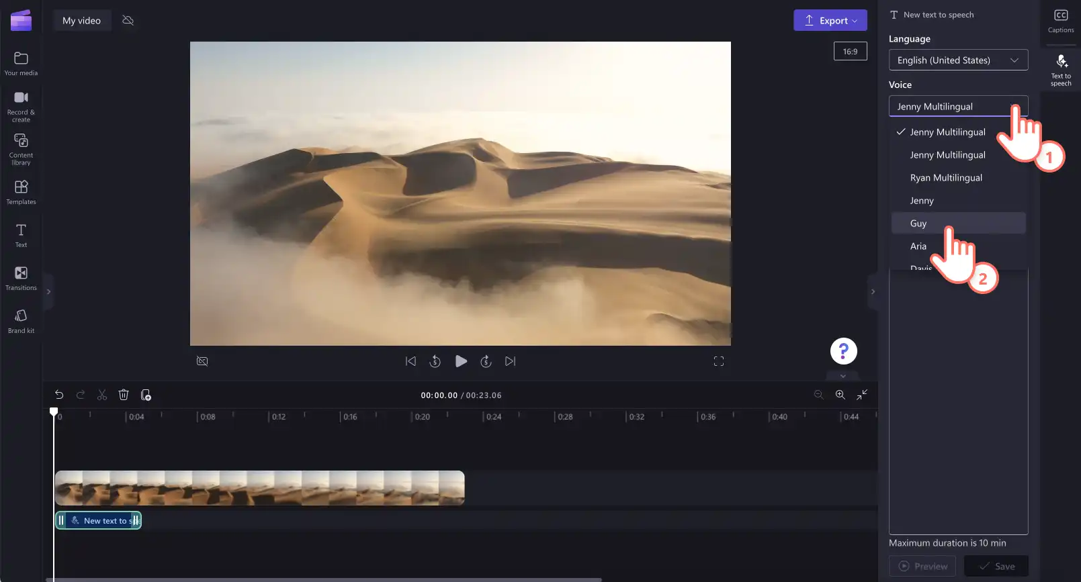Open the help question mark bubble
This screenshot has width=1081, height=582.
pyautogui.click(x=844, y=351)
